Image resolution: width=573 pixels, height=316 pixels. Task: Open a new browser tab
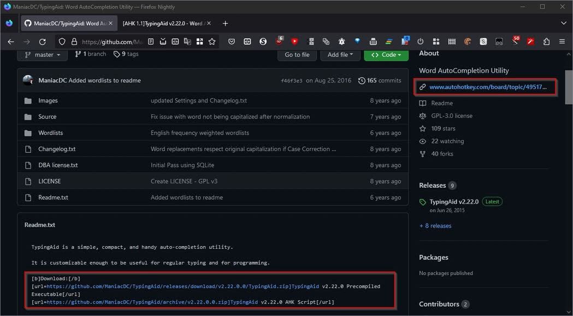225,23
